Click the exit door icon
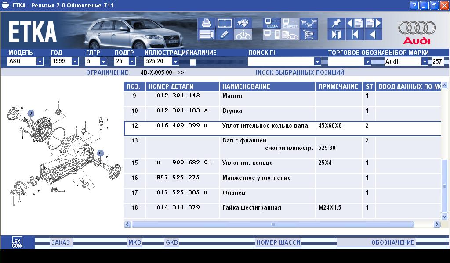 pos(337,35)
